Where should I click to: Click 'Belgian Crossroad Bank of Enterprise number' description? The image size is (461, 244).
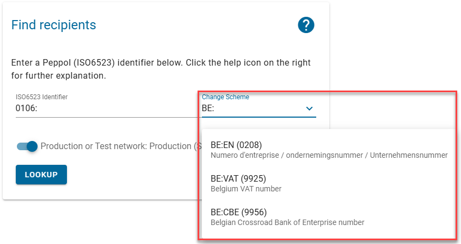(x=287, y=222)
